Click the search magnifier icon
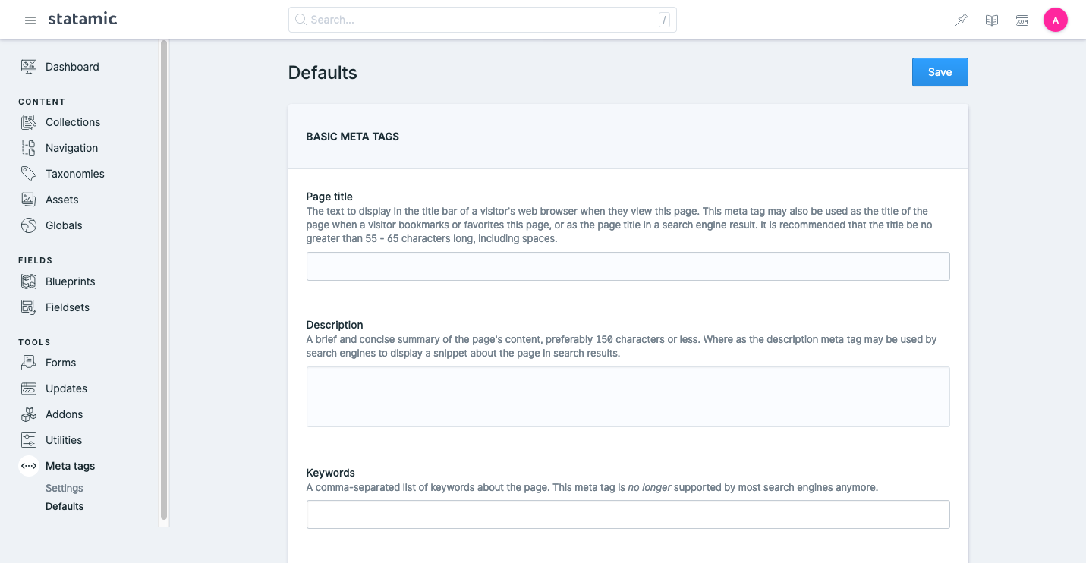The width and height of the screenshot is (1086, 563). 301,20
